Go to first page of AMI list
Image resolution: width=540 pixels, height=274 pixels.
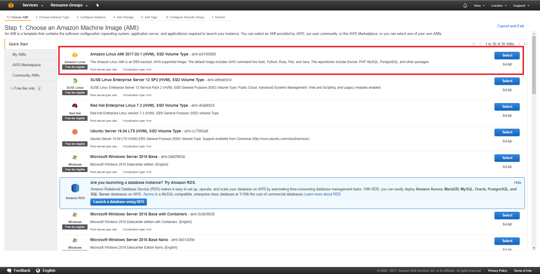tap(474, 44)
